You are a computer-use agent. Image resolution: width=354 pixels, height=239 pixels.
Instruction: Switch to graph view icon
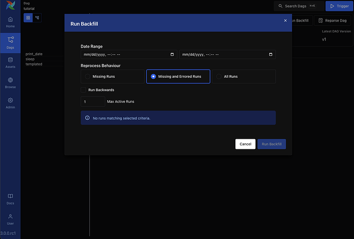[x=37, y=17]
